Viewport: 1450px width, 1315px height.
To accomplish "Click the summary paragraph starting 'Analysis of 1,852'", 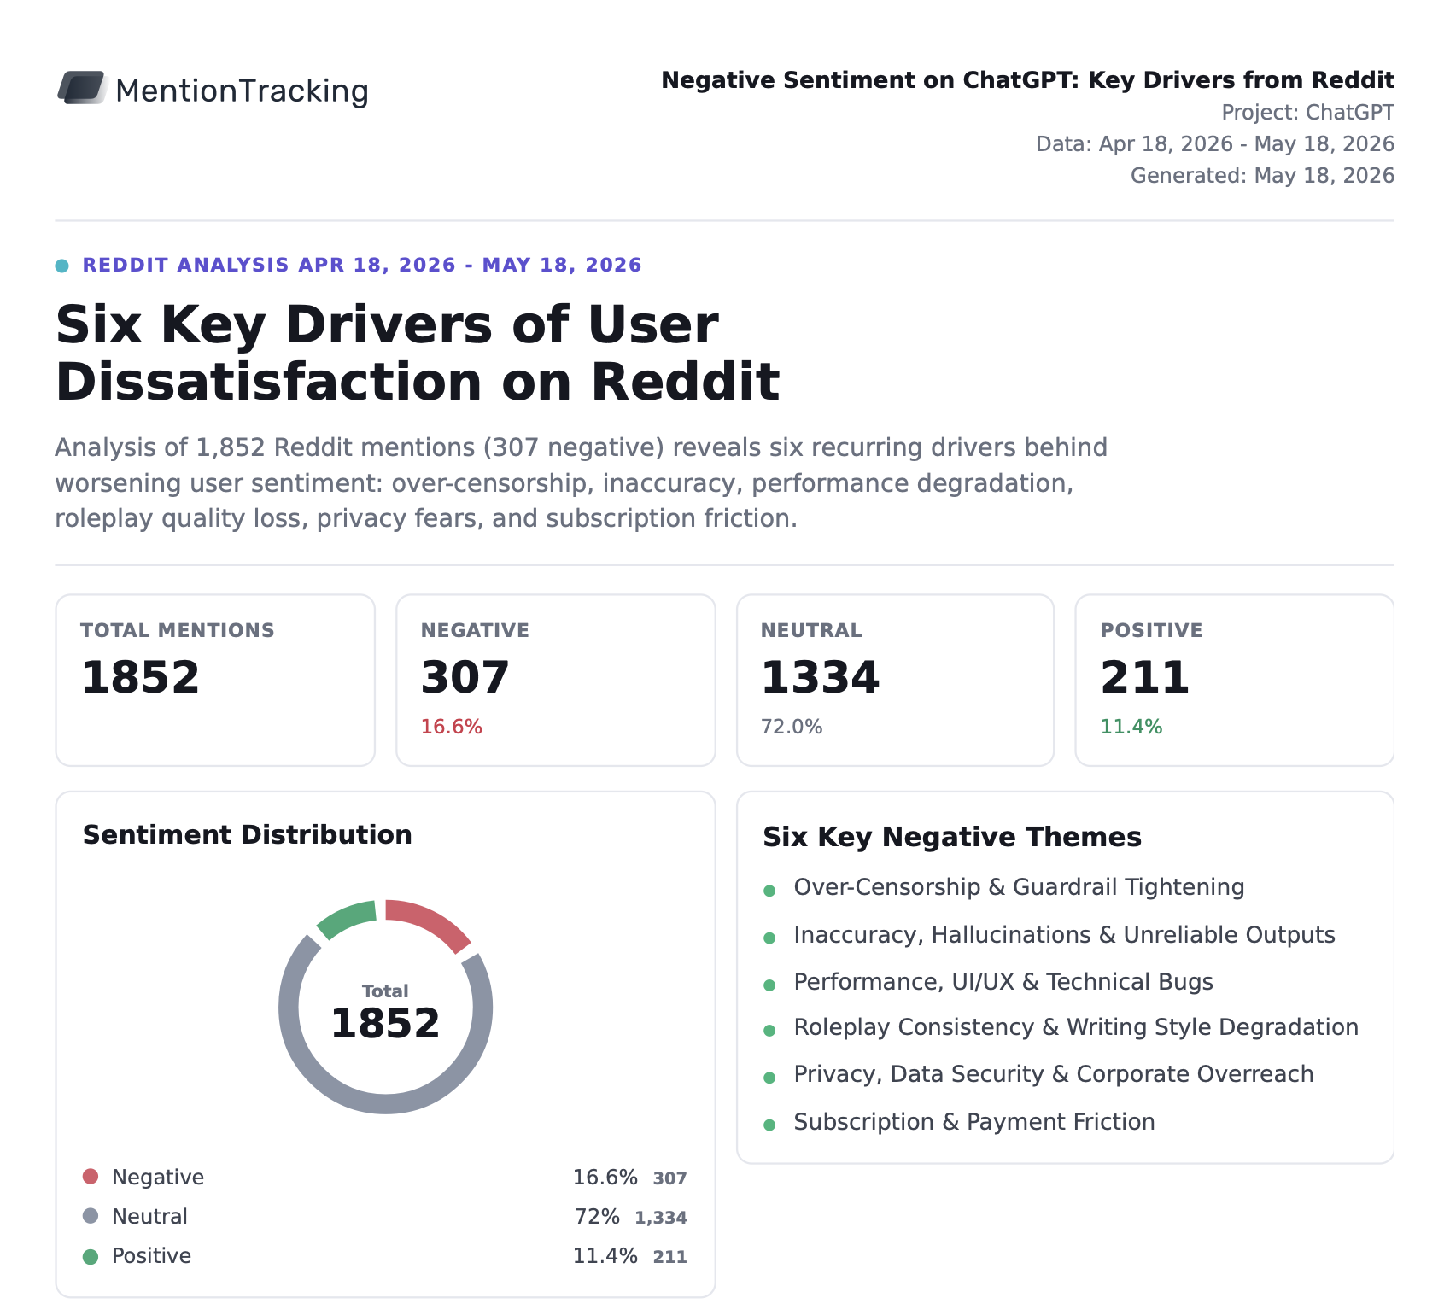I will pos(581,482).
